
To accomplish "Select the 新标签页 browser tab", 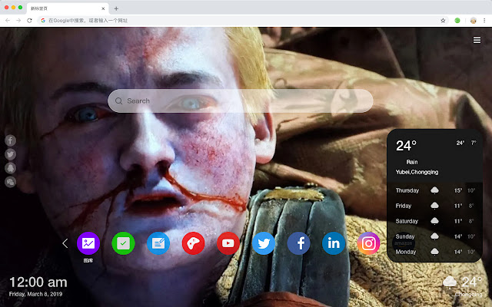I will (x=68, y=8).
